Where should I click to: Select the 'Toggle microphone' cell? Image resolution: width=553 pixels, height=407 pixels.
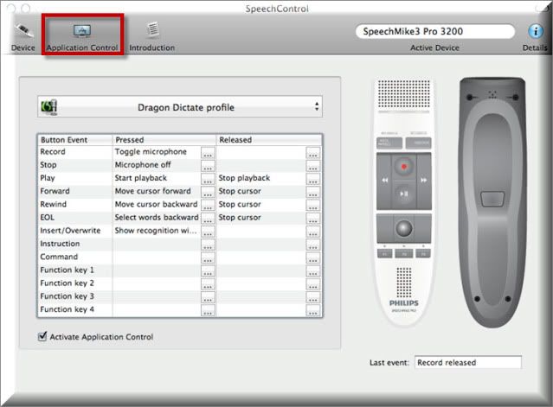tap(151, 152)
